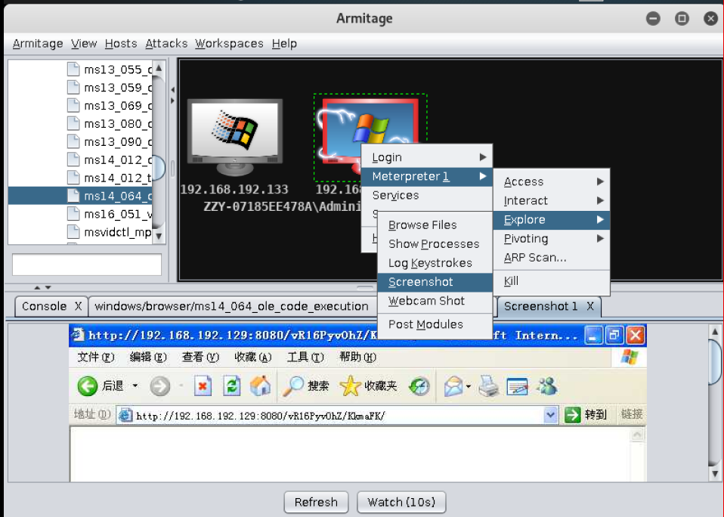Click the IE back arrow in screenshot
This screenshot has height=517, width=724.
pos(87,386)
